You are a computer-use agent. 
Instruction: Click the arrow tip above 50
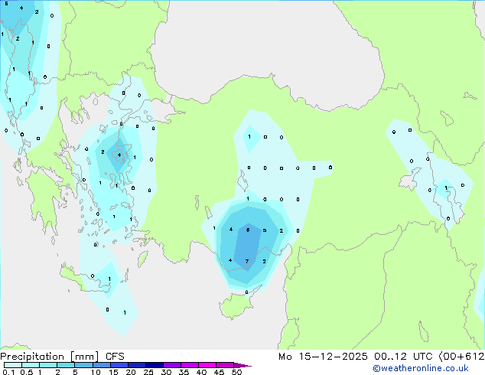242,365
